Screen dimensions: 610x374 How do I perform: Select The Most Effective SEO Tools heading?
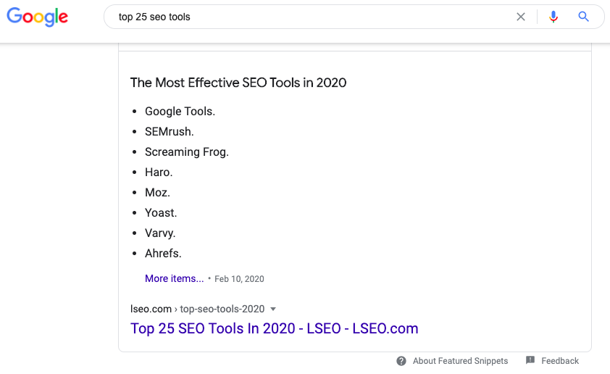tap(238, 83)
